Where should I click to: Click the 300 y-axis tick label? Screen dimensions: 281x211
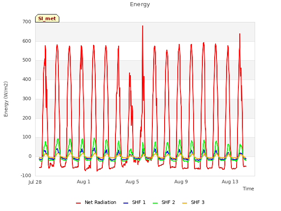[27, 98]
